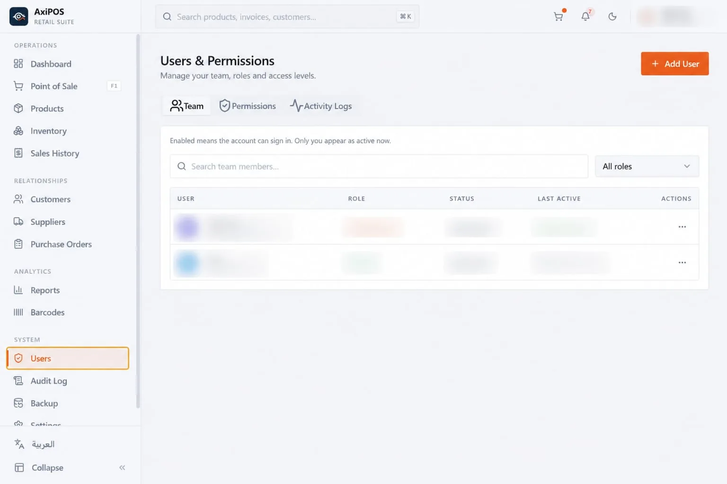Open Inventory page label

[x=49, y=131]
